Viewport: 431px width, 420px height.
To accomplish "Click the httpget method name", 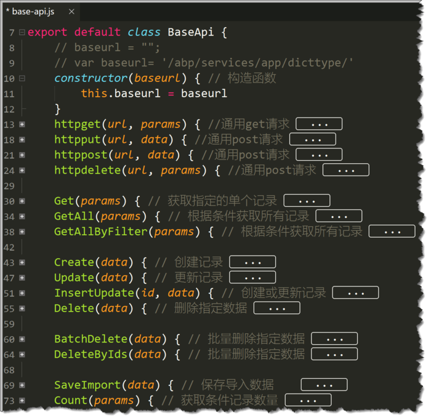I will coord(78,124).
